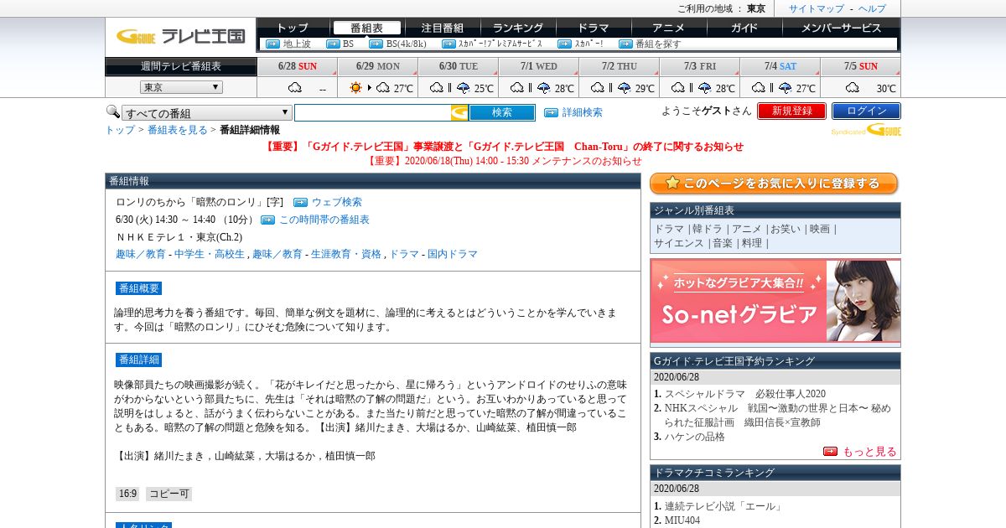
Task: Click the 料理 genre link
Action: pyautogui.click(x=752, y=243)
